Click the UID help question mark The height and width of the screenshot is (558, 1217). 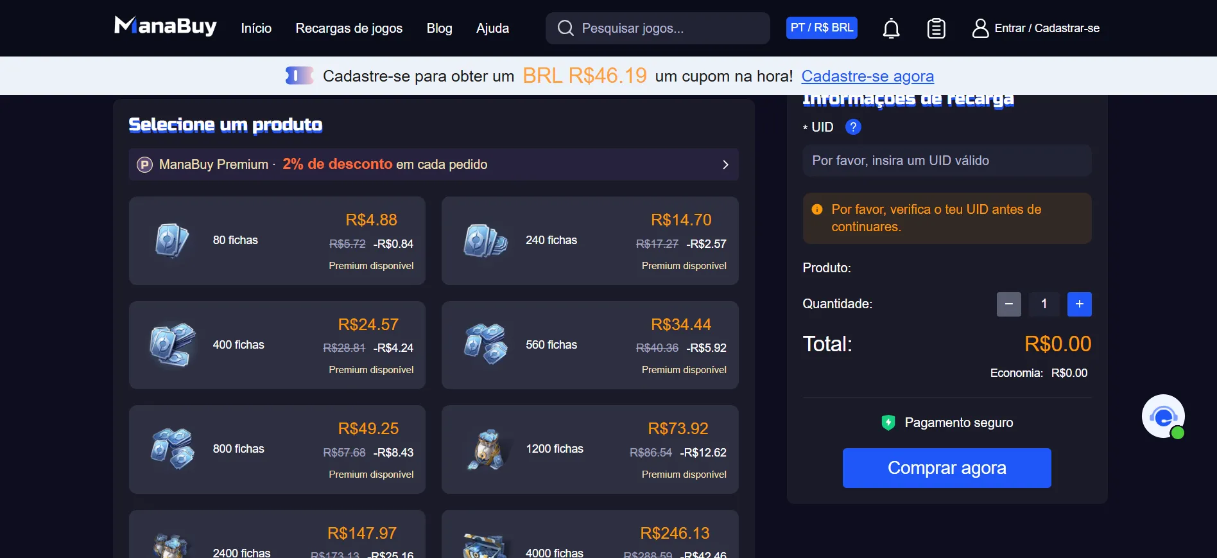[x=853, y=127]
